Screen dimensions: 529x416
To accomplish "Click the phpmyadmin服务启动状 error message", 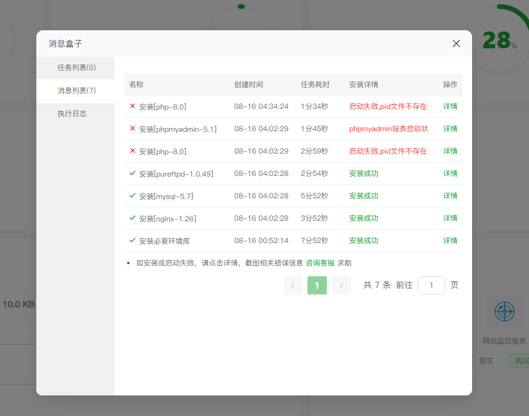I will point(389,129).
